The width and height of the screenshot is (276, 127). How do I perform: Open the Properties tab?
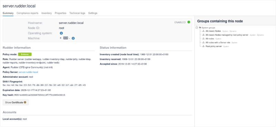pyautogui.click(x=60, y=13)
